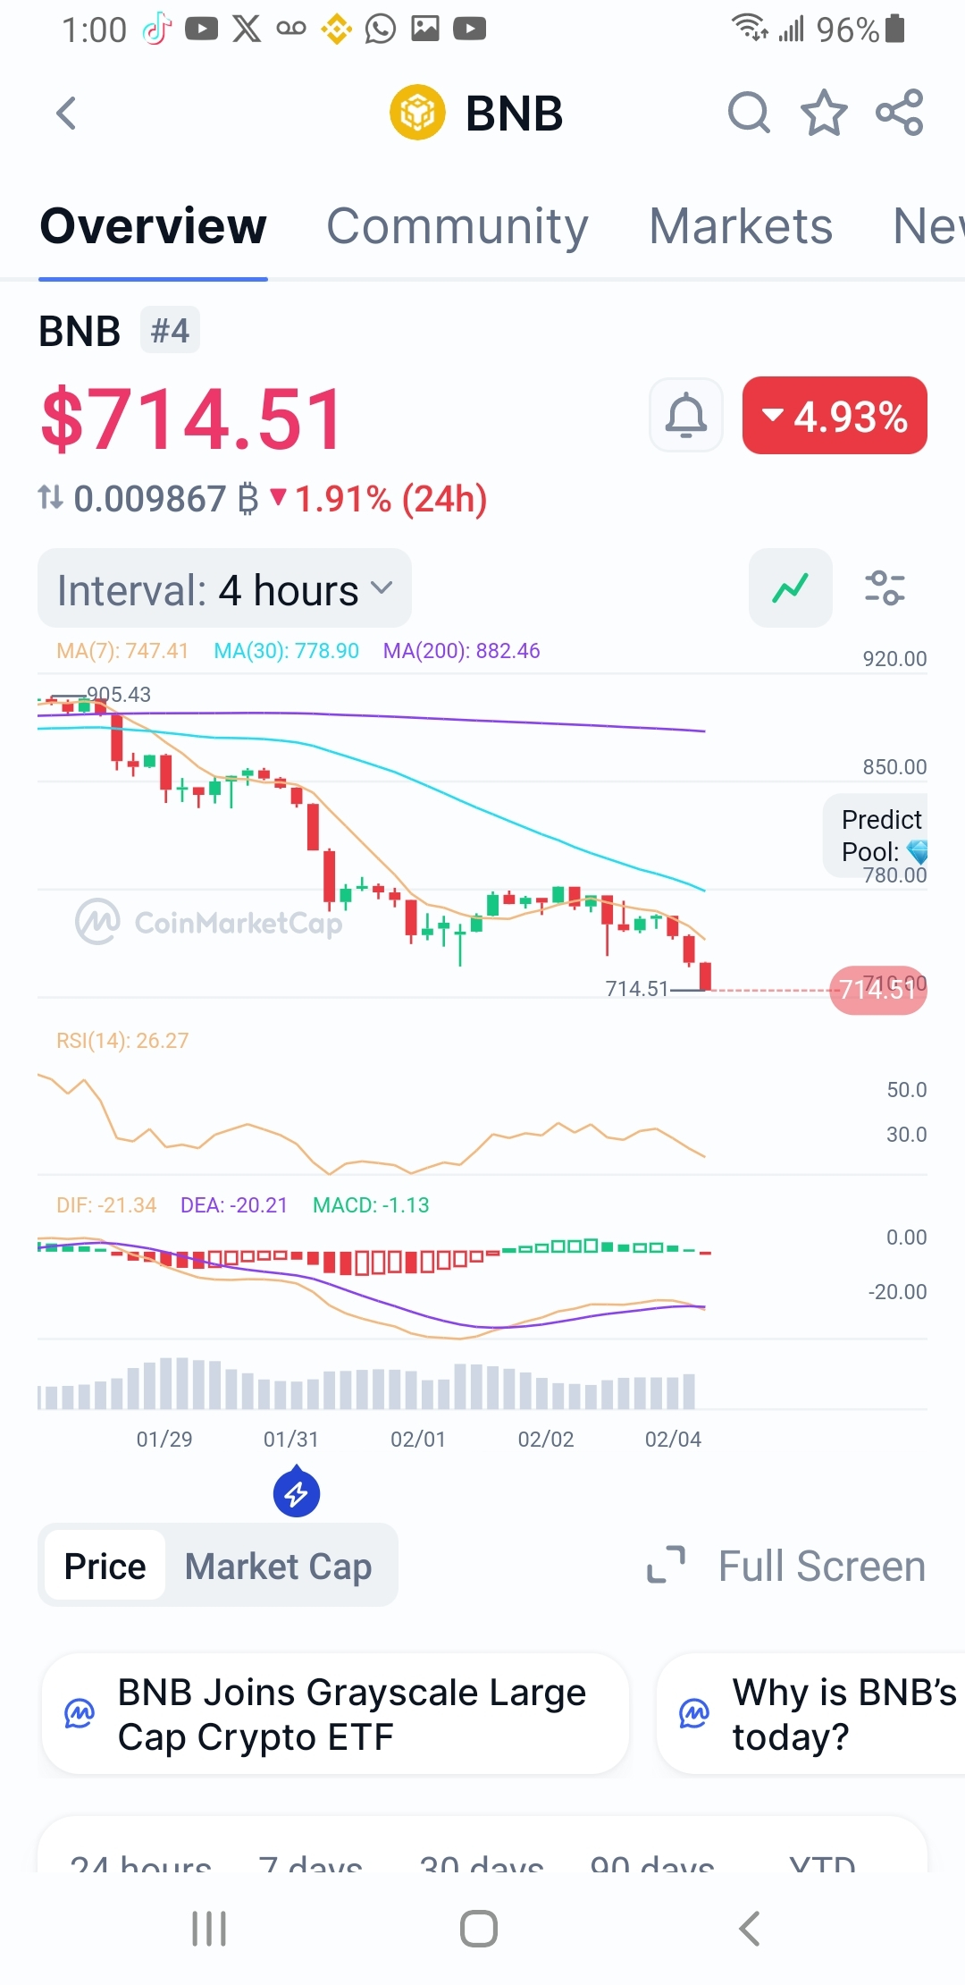Viewport: 965px width, 1985px height.
Task: Switch to the Community tab
Action: click(457, 226)
